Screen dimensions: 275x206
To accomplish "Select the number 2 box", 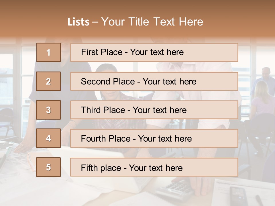I will click(x=48, y=81).
